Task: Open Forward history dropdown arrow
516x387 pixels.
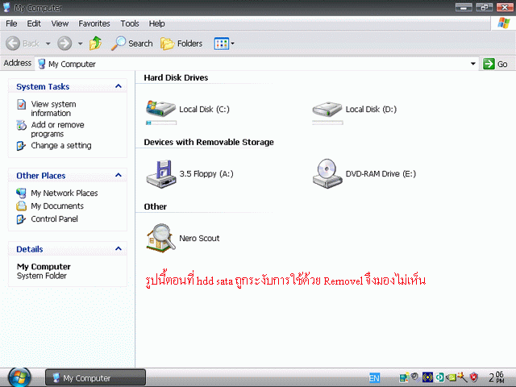Action: (x=81, y=44)
